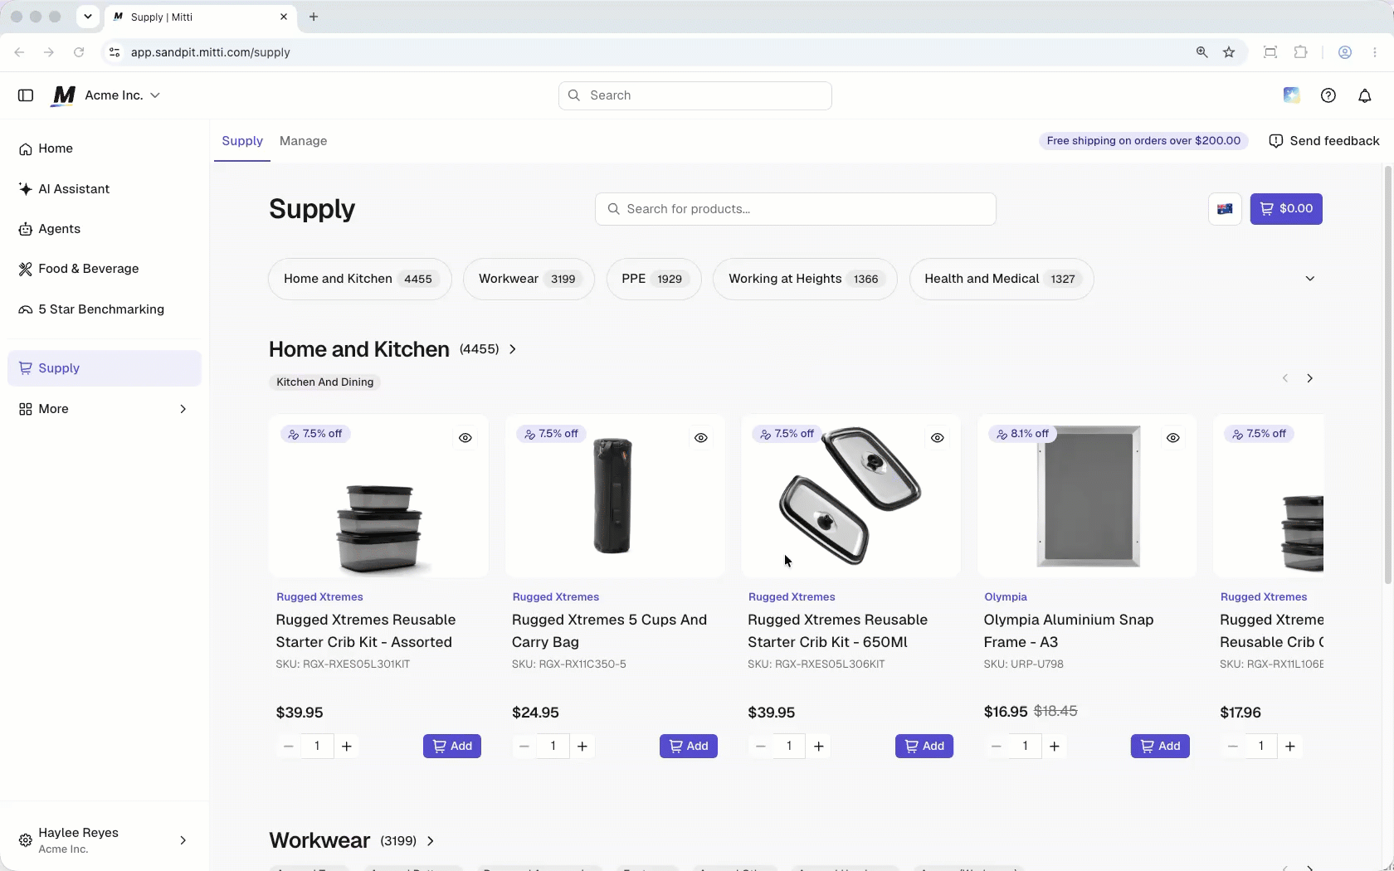Select Supply in the sidebar
Screen dimensions: 1394x871
click(x=105, y=368)
